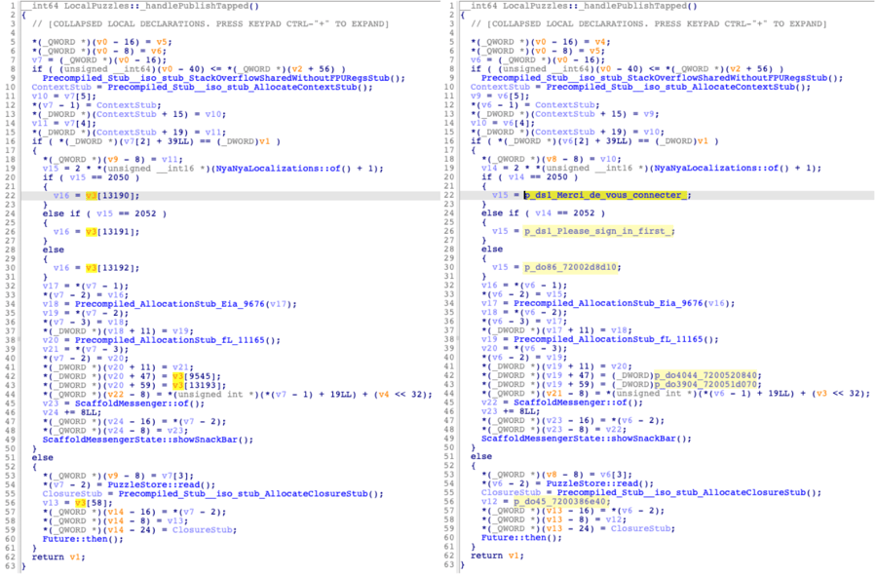Click PuzzleStore::read() in left pane
This screenshot has width=877, height=576.
[161, 484]
